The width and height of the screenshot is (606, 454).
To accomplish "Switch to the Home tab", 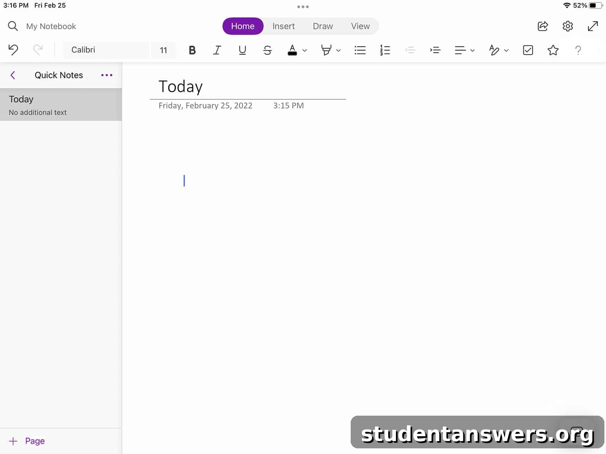I will coord(243,26).
